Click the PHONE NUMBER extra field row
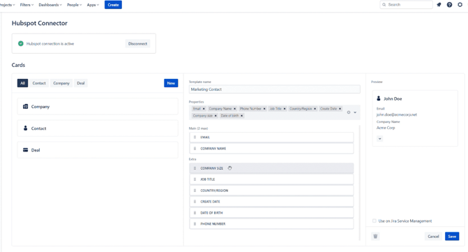Image resolution: width=468 pixels, height=252 pixels. click(x=271, y=224)
